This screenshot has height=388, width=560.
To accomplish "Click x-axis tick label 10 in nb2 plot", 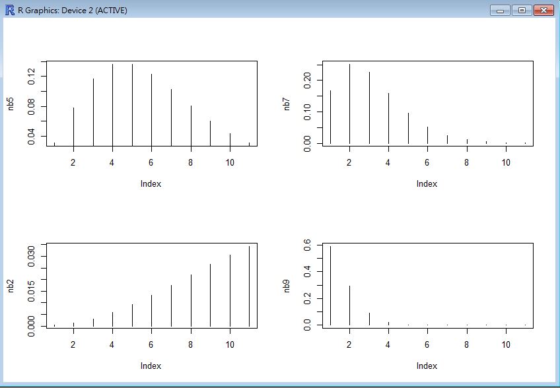I will (x=229, y=344).
